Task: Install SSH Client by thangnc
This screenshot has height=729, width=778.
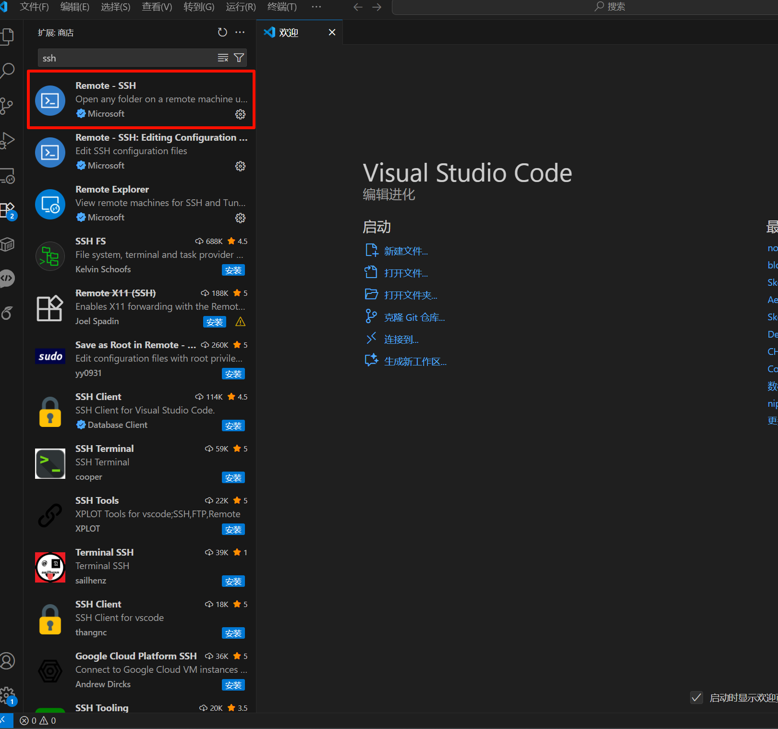Action: pos(233,633)
